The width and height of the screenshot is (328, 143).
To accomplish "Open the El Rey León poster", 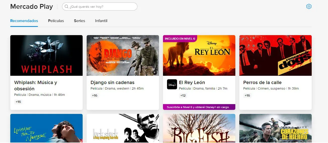I will click(199, 55).
